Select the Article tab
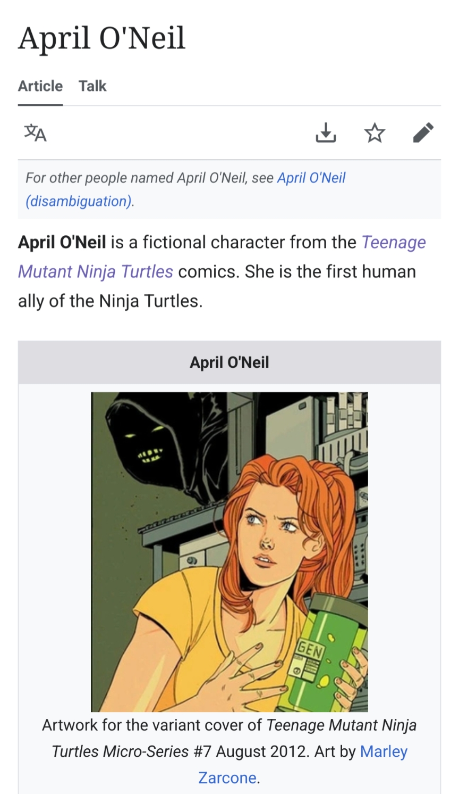459x794 pixels. (x=40, y=86)
